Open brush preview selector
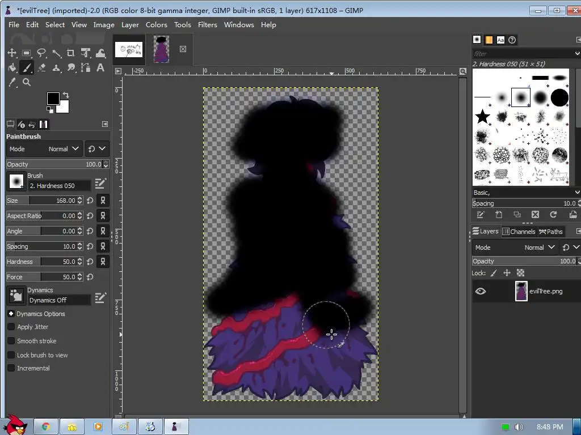The height and width of the screenshot is (435, 581). point(16,181)
